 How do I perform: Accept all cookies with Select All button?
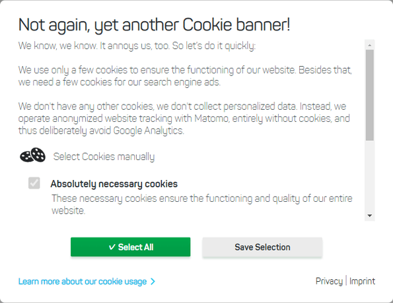point(130,247)
